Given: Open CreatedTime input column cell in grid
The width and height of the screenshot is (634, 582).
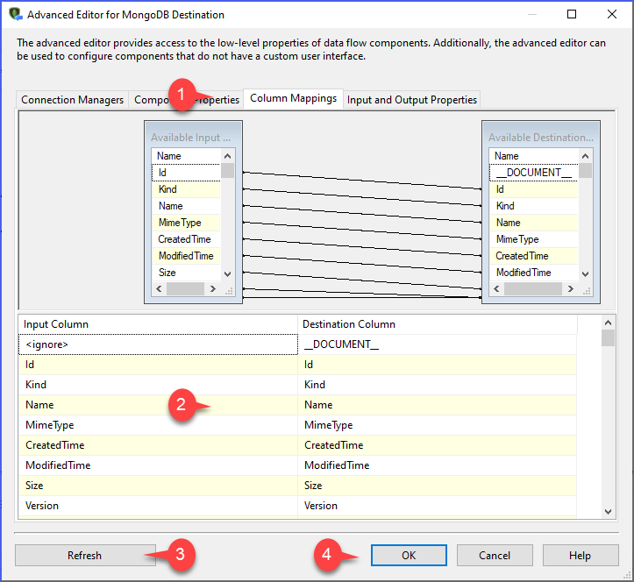Looking at the screenshot, I should tap(158, 445).
